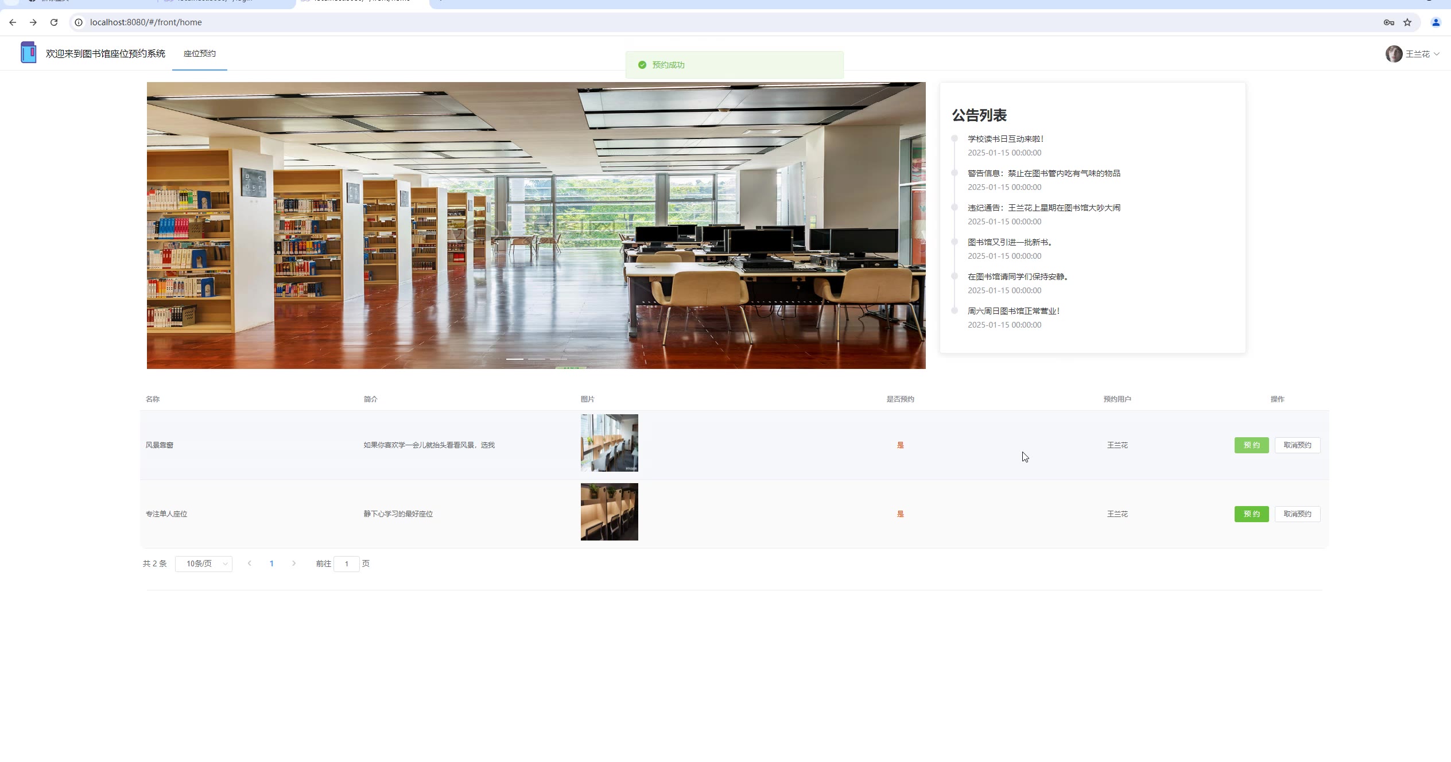This screenshot has height=762, width=1451.
Task: Open the 10条/页 page size dropdown
Action: point(203,563)
